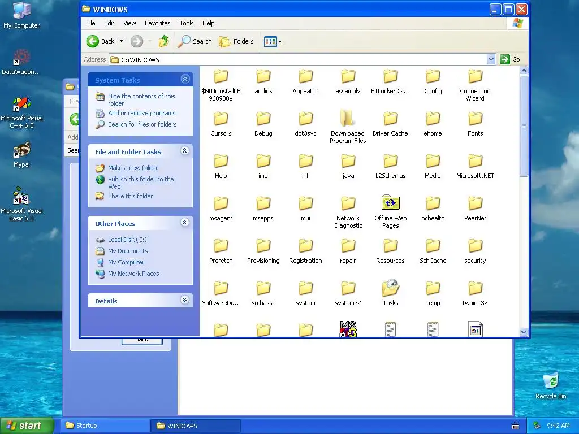579x434 pixels.
Task: Click the clock showing 9:42 AM
Action: coord(558,426)
